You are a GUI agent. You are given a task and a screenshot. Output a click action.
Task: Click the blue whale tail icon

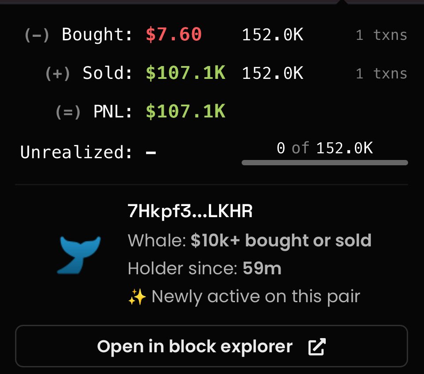tap(79, 254)
